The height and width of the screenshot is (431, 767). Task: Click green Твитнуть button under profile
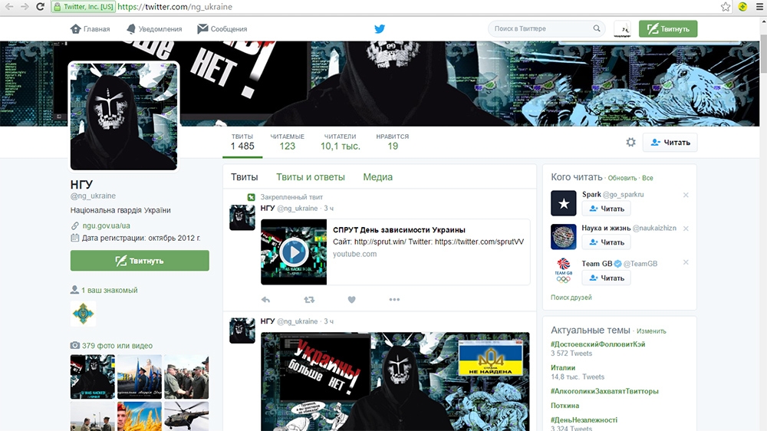pos(140,261)
